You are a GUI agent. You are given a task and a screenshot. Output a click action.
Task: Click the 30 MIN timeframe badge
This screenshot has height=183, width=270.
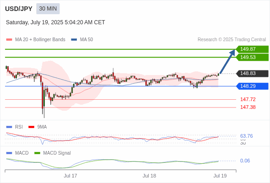[x=48, y=9]
